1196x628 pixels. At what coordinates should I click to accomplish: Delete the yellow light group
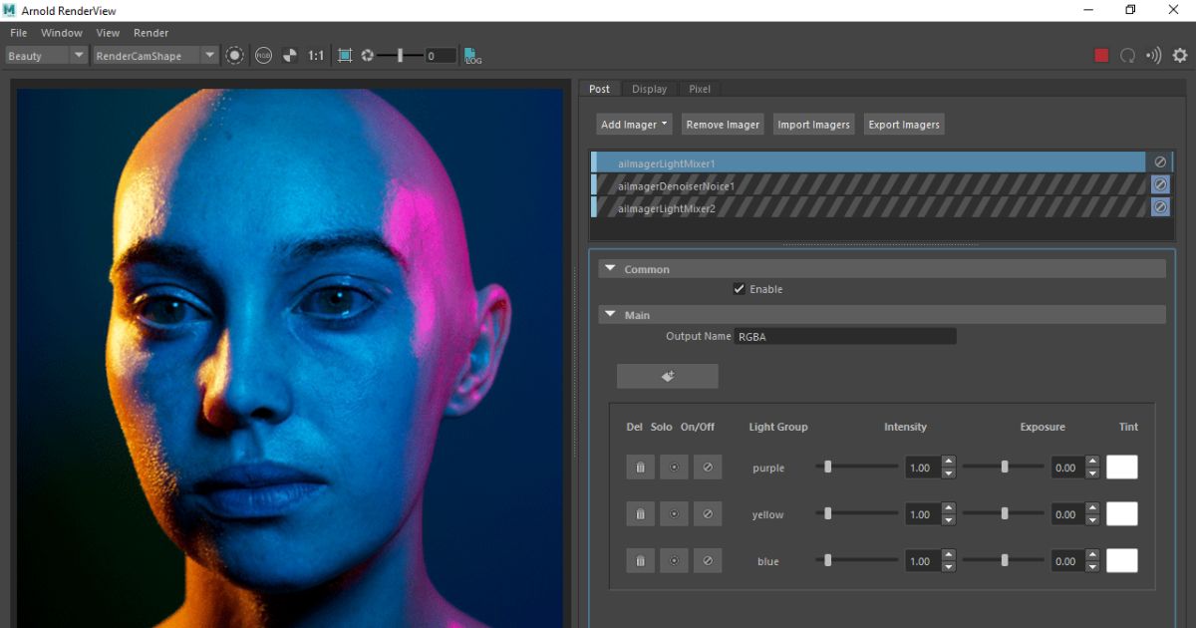point(640,514)
